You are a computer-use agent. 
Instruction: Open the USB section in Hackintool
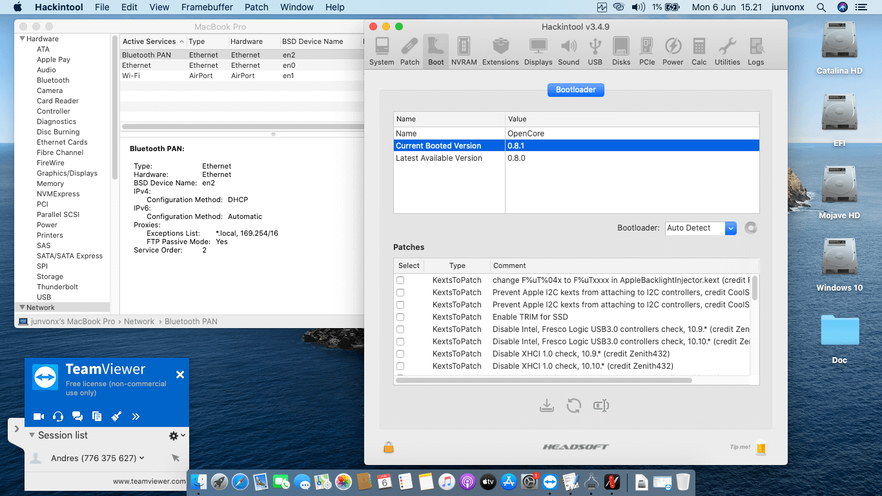click(x=595, y=51)
